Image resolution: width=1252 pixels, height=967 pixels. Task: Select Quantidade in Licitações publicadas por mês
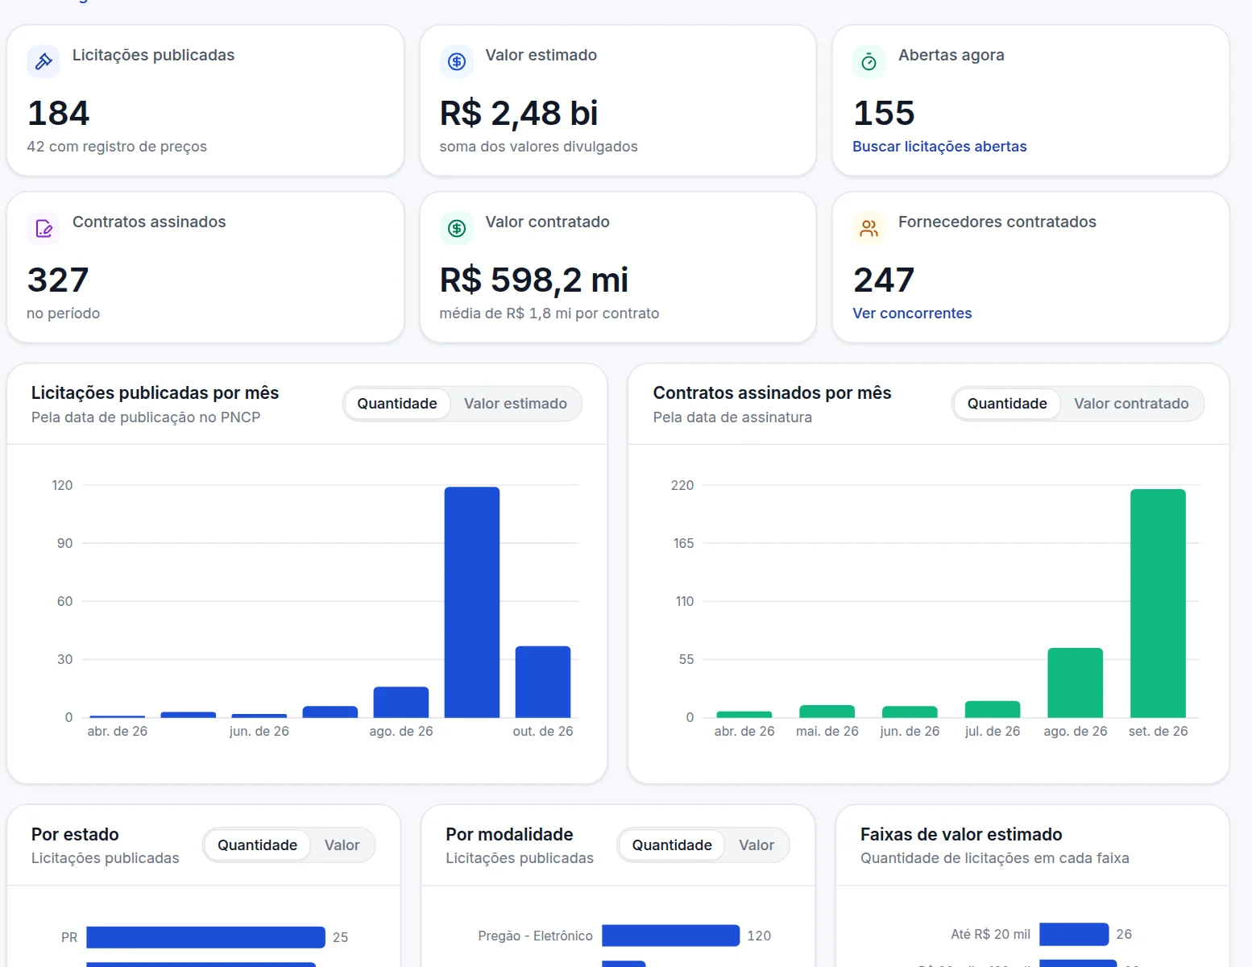[397, 404]
